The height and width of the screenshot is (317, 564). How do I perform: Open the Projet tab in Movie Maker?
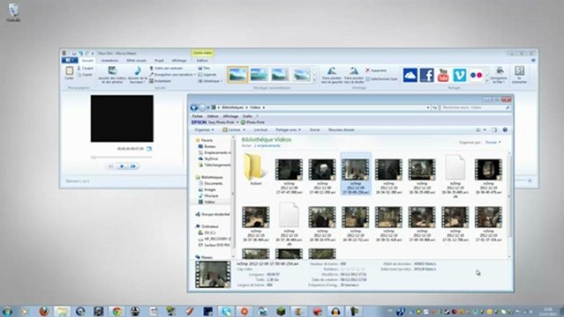tap(159, 60)
